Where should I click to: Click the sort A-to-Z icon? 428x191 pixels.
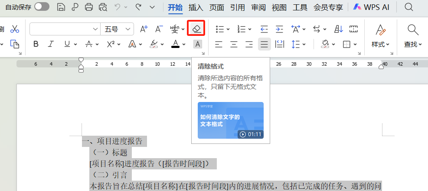(339, 29)
